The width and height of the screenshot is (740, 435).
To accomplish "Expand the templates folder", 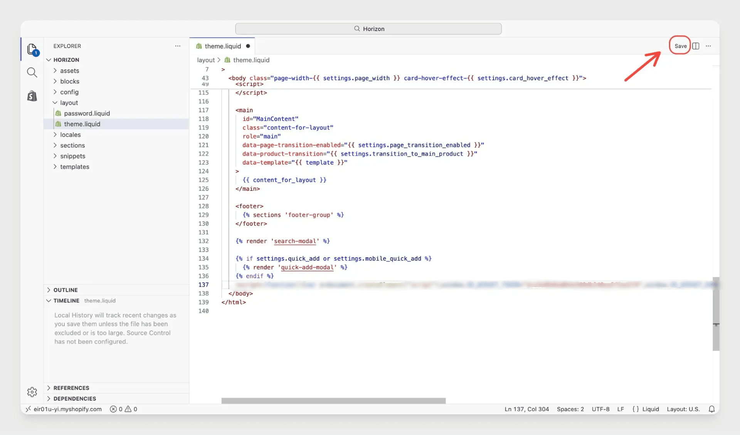I will [74, 167].
